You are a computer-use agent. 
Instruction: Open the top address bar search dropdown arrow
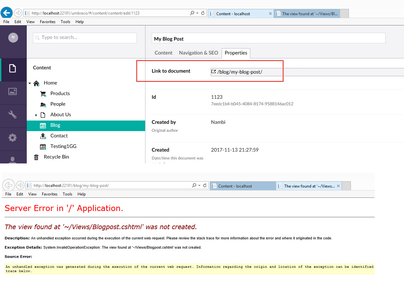(x=198, y=13)
